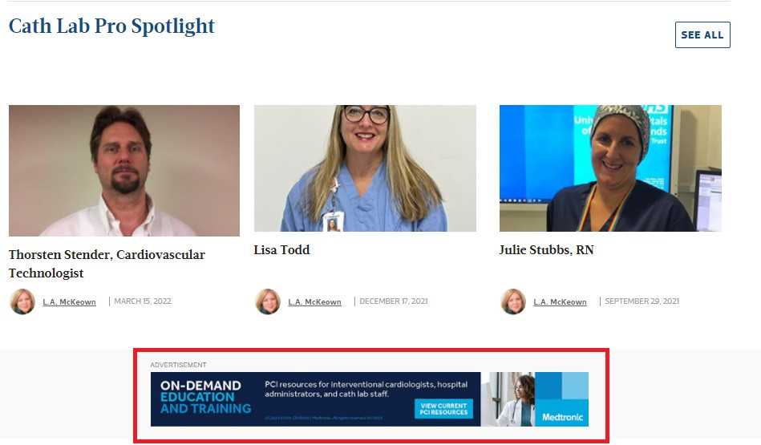Click View Current PCI Resources ad button

tap(443, 409)
